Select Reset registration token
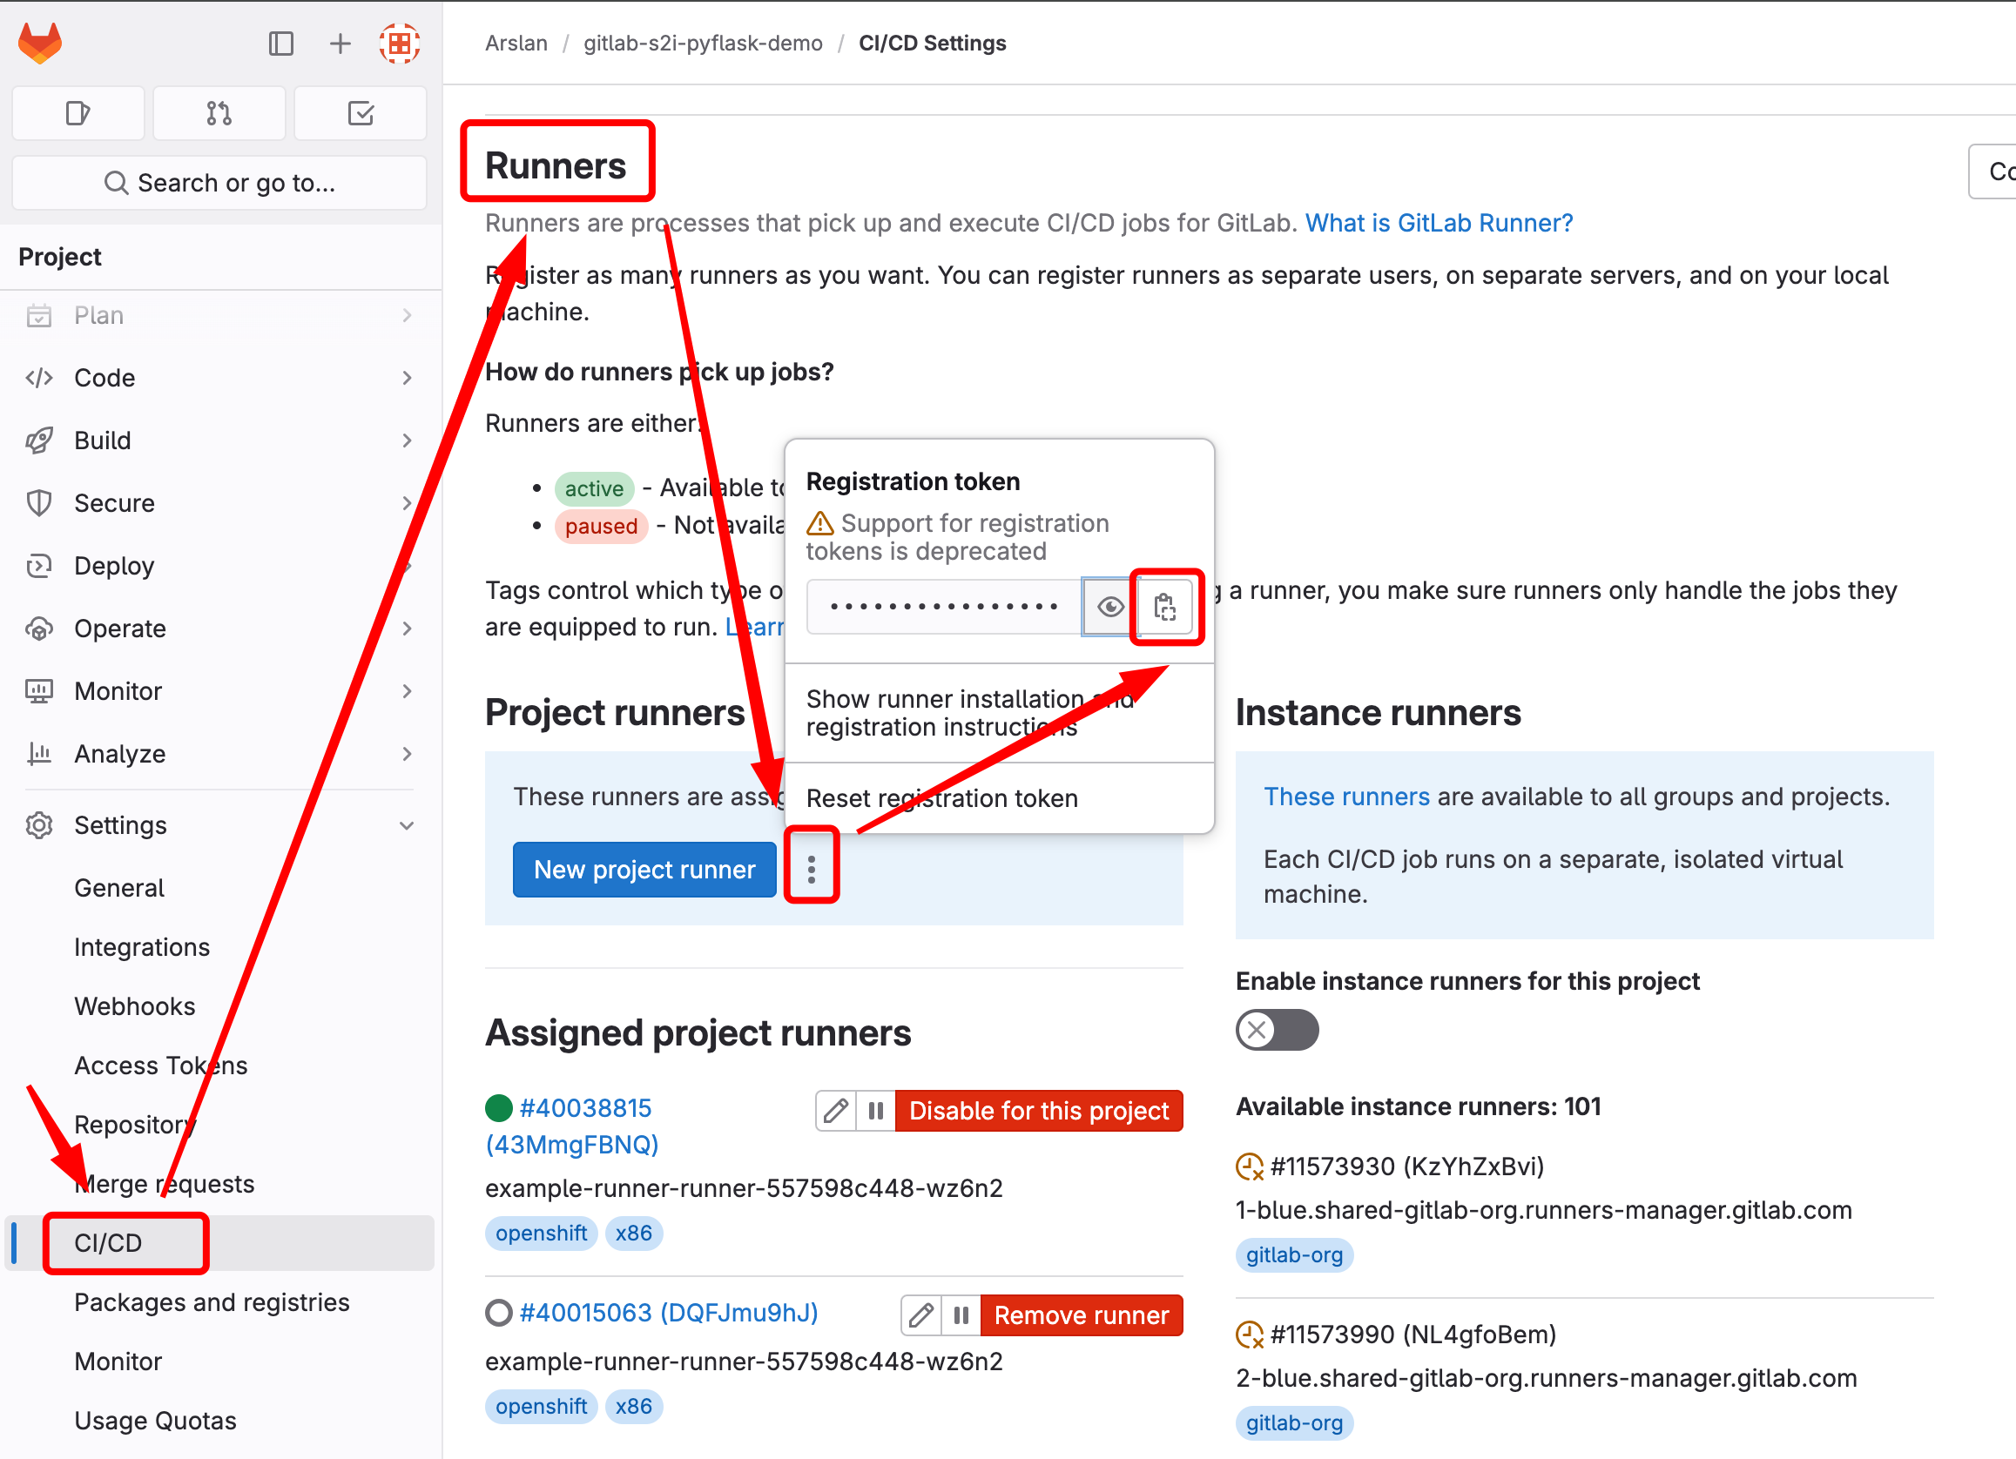This screenshot has height=1459, width=2016. click(1000, 798)
